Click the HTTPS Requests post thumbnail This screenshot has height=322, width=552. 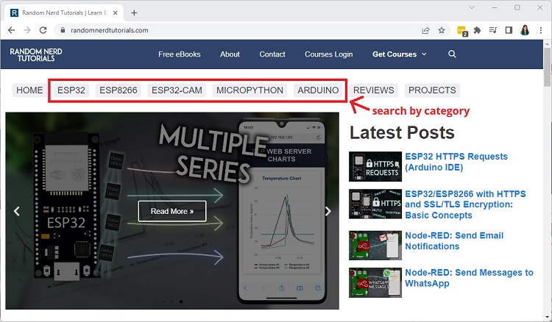pyautogui.click(x=375, y=167)
